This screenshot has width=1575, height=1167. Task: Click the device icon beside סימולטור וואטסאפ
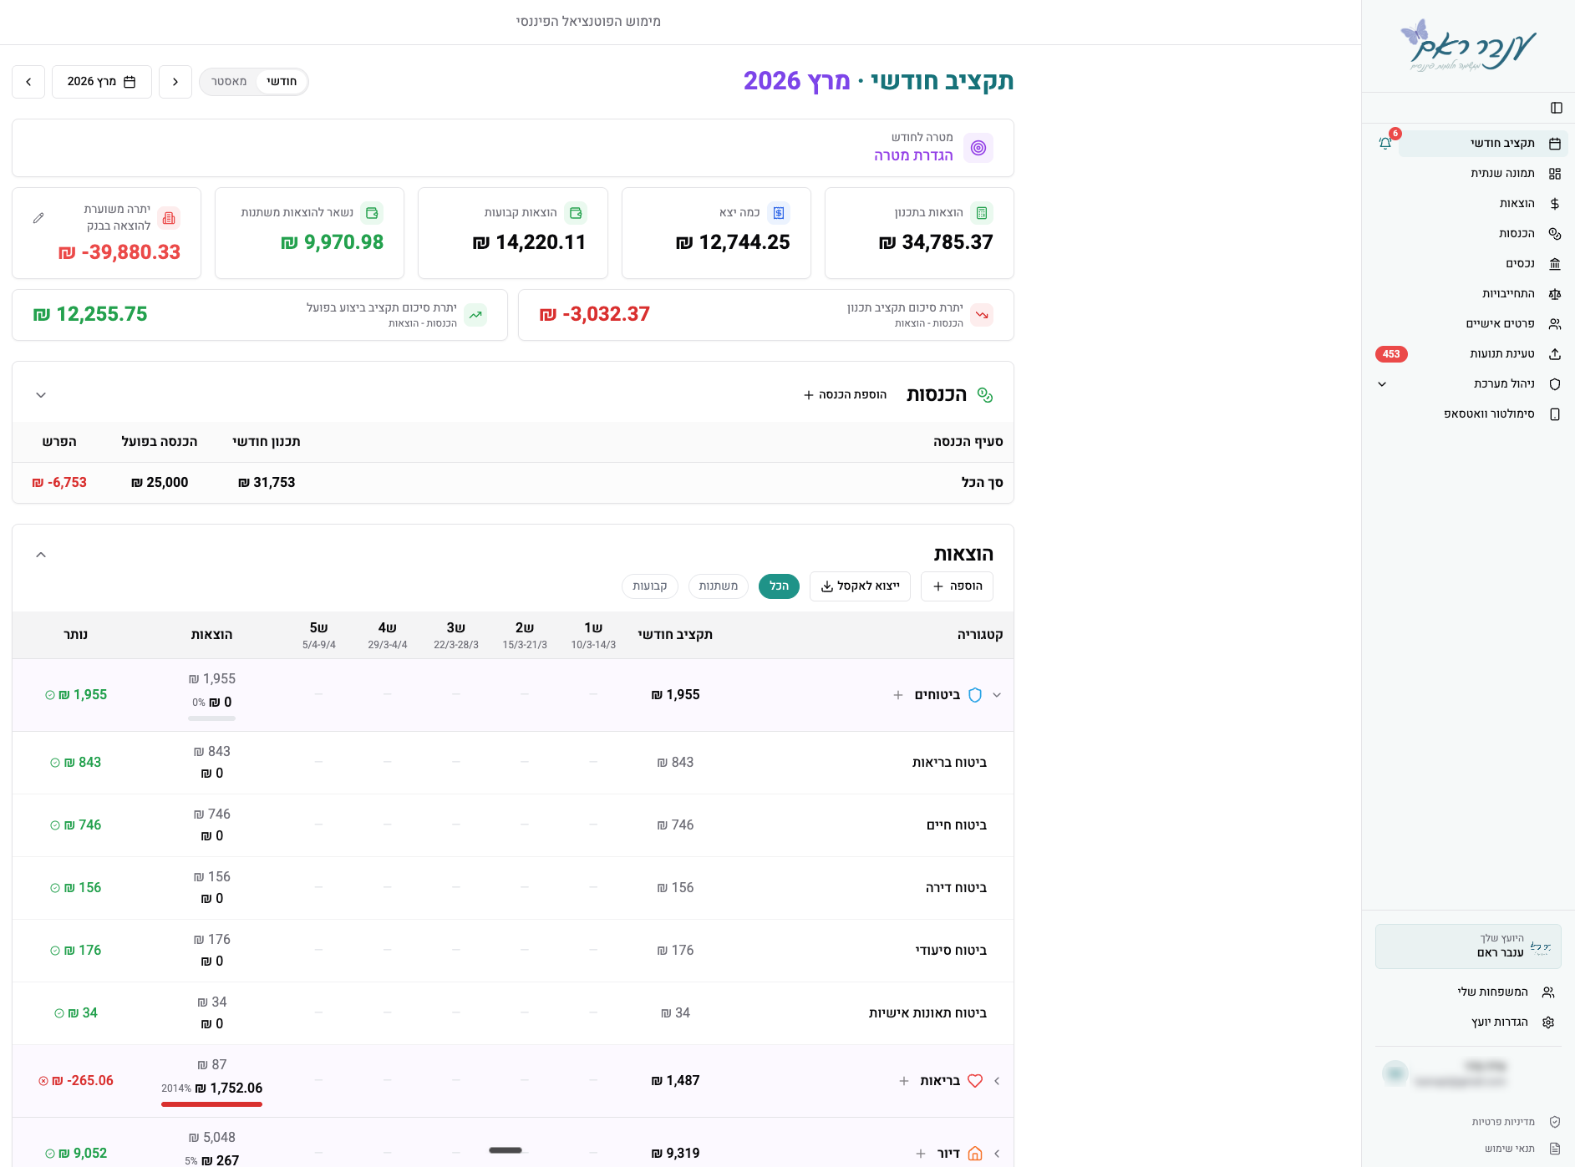tap(1555, 414)
